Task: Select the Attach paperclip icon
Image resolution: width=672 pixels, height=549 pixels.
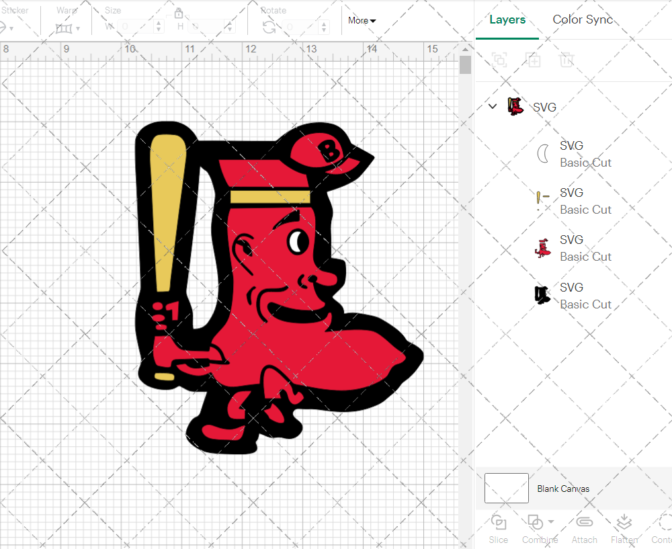Action: pos(584,522)
